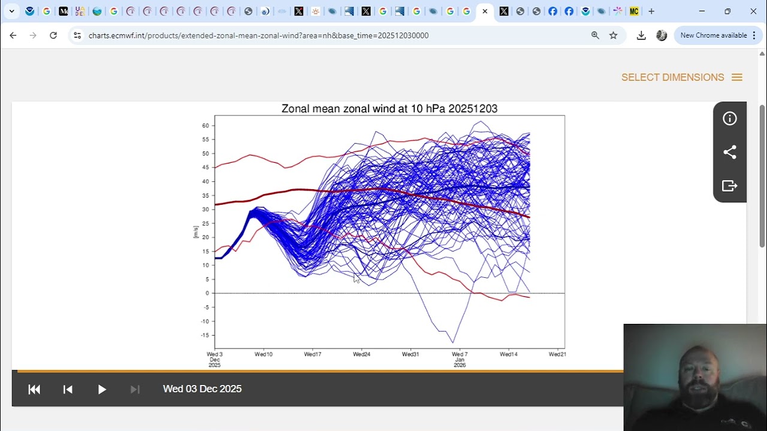
Task: Reload the ECMWF charts page
Action: [x=53, y=35]
